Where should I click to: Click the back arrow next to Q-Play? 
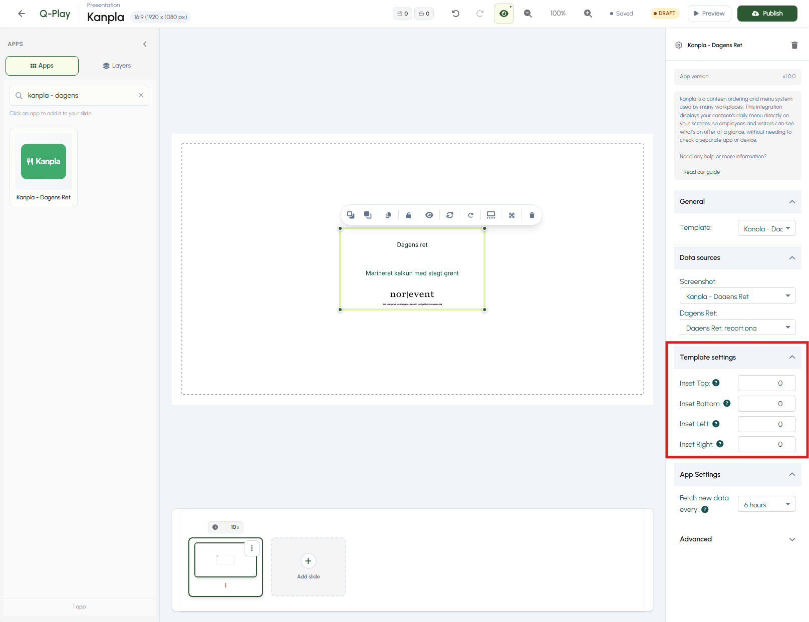pyautogui.click(x=21, y=14)
